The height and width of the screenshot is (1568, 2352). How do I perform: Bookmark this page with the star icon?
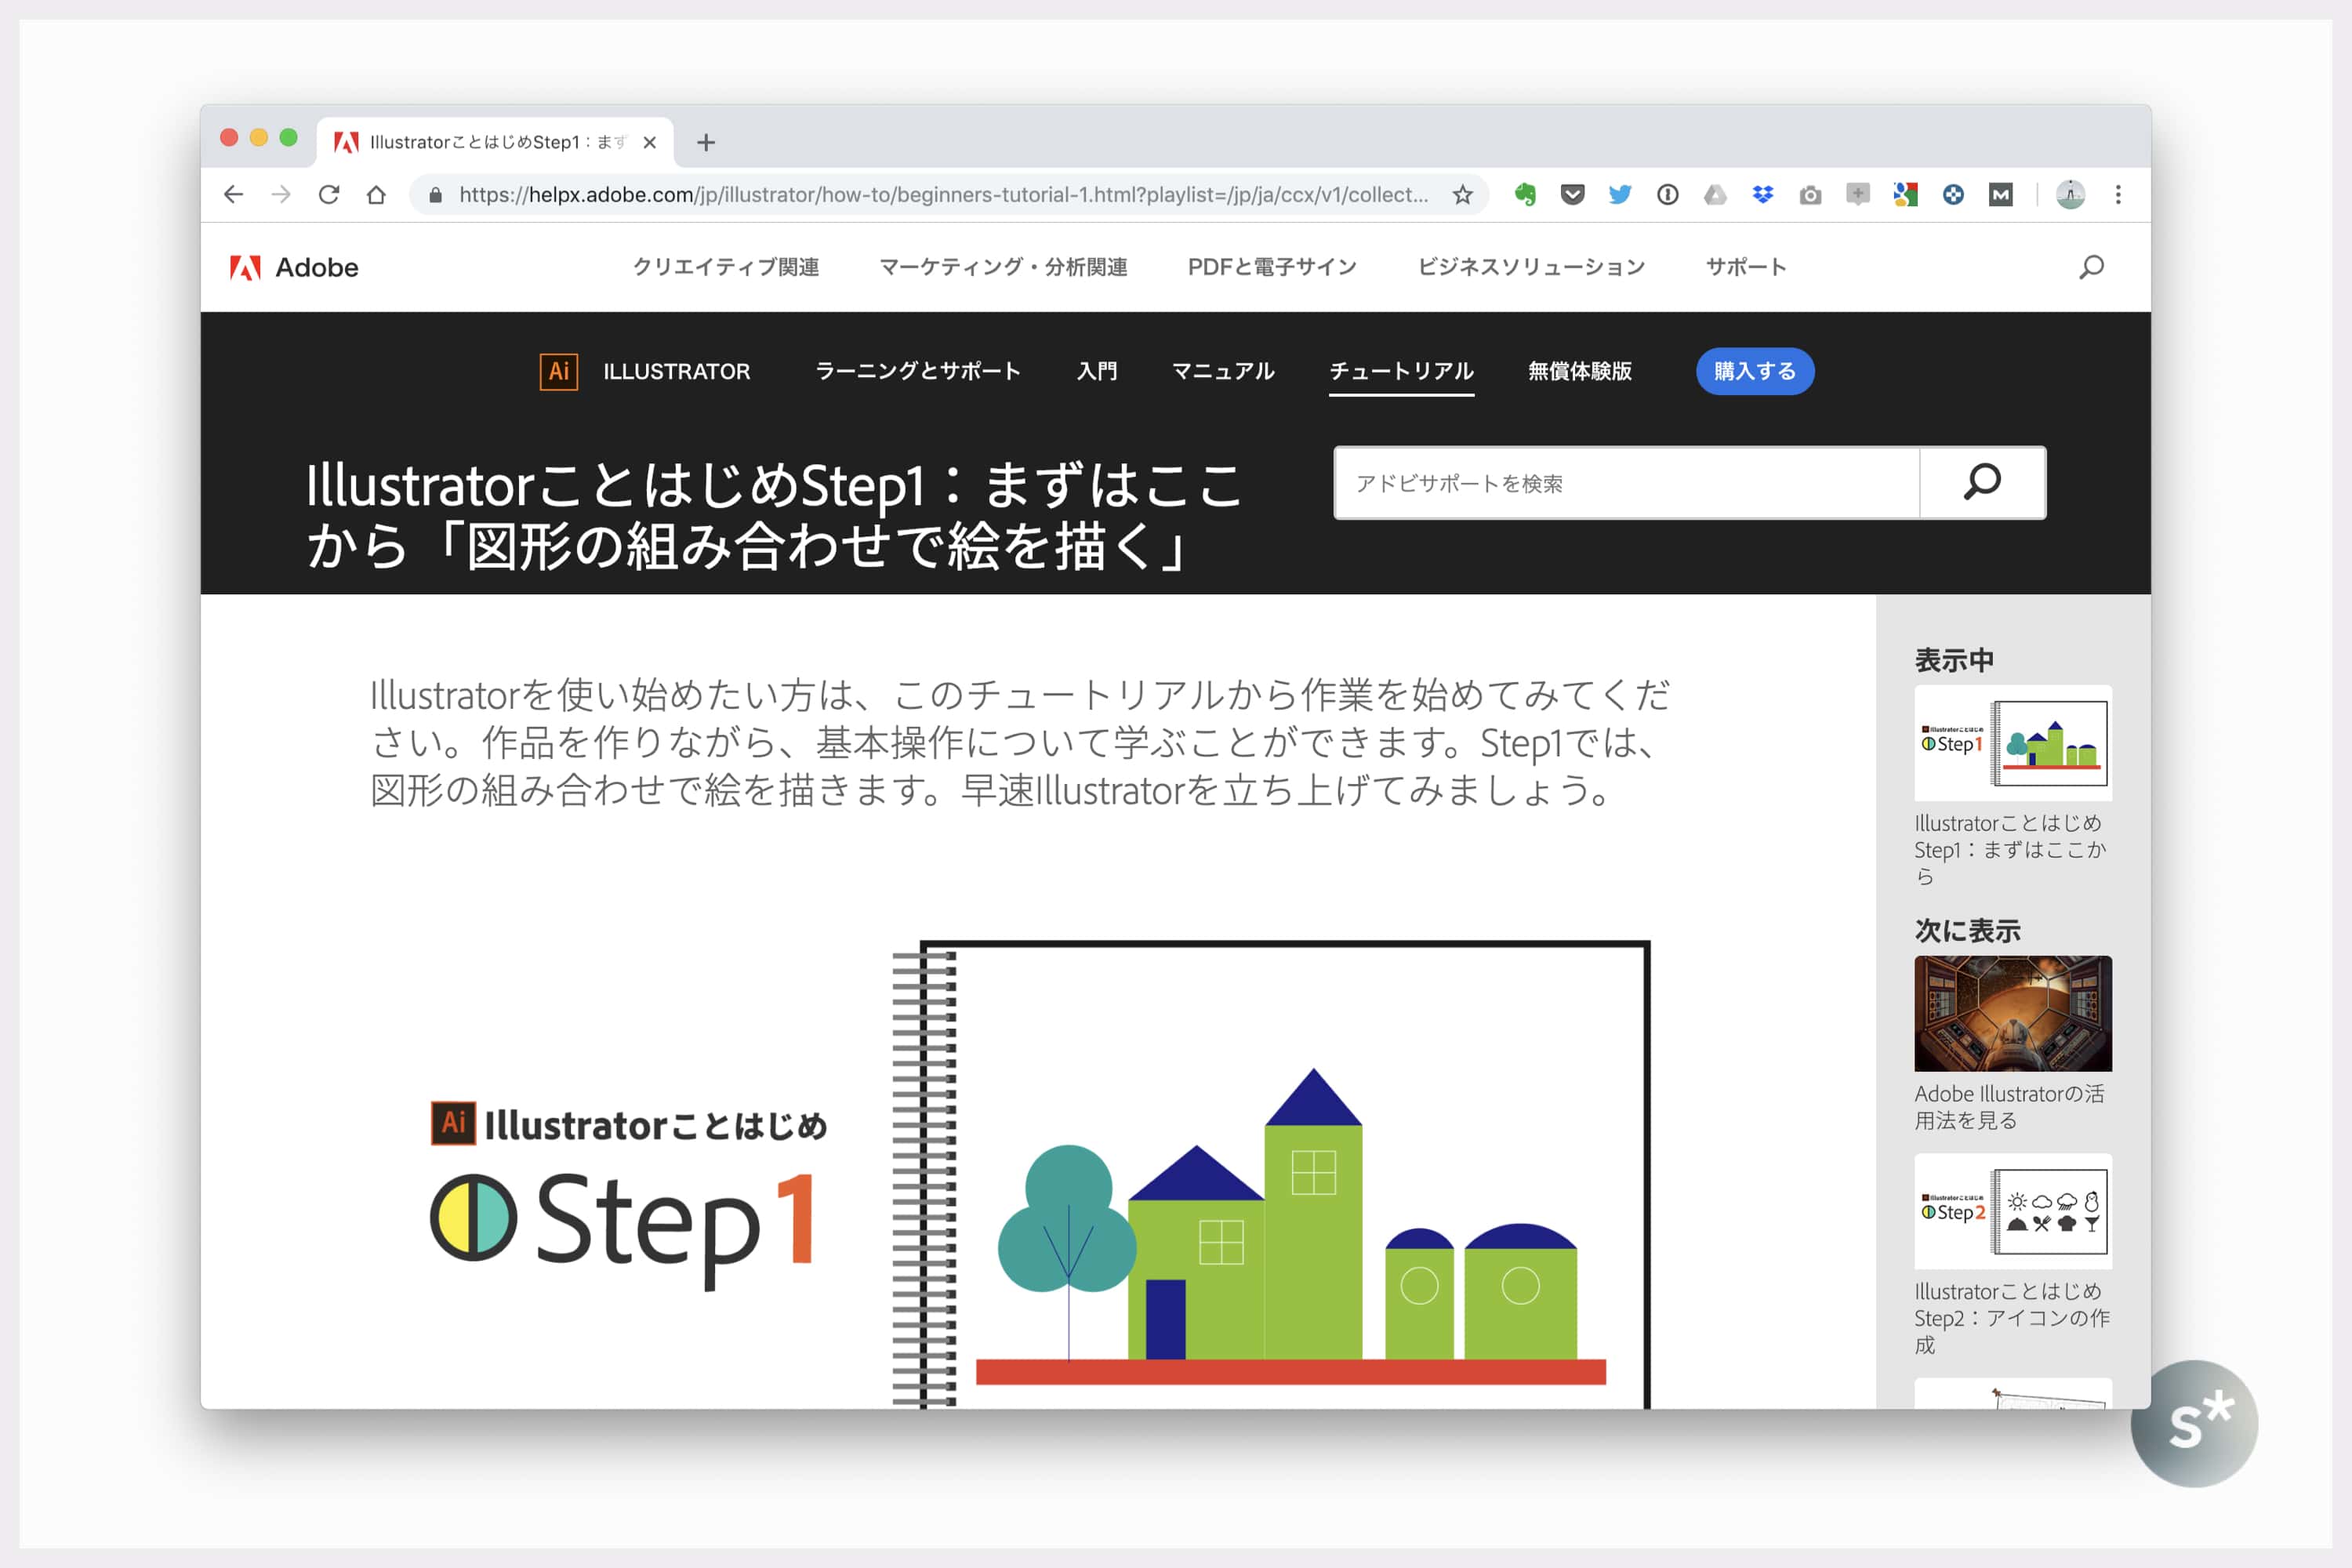[x=1463, y=195]
